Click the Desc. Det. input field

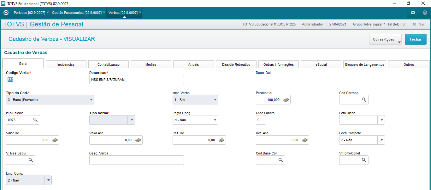[336, 80]
